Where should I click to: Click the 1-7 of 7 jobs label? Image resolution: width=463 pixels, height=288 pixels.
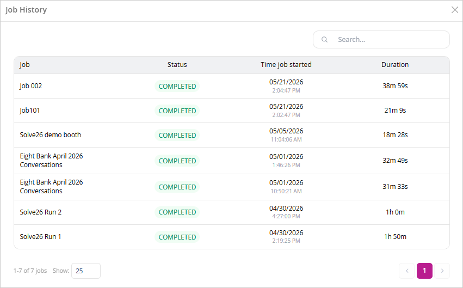(x=30, y=271)
